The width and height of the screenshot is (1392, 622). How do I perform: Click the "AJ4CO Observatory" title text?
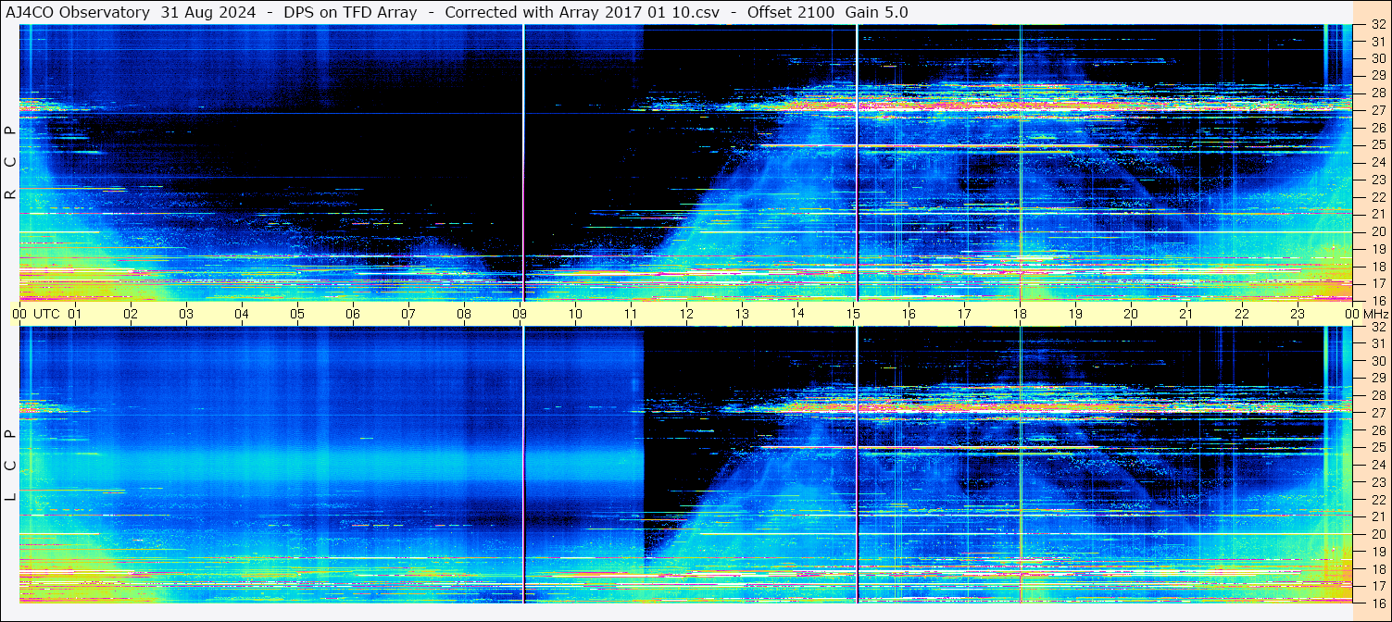coord(78,12)
